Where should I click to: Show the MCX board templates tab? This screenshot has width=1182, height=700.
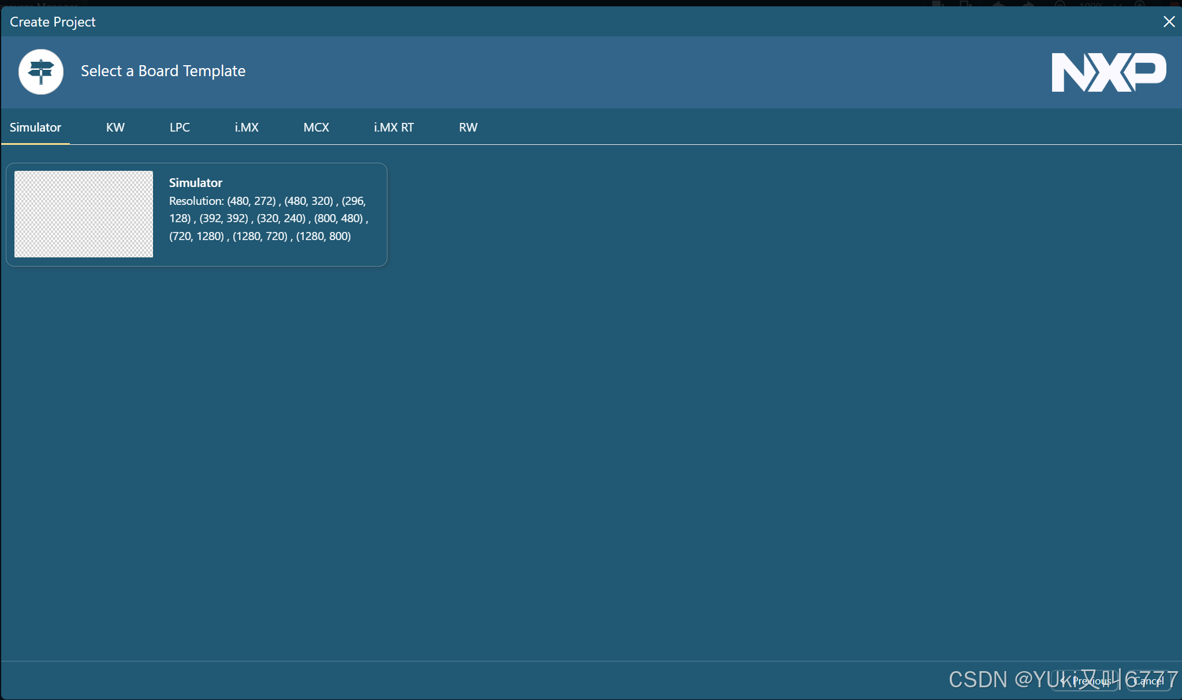[x=316, y=128]
